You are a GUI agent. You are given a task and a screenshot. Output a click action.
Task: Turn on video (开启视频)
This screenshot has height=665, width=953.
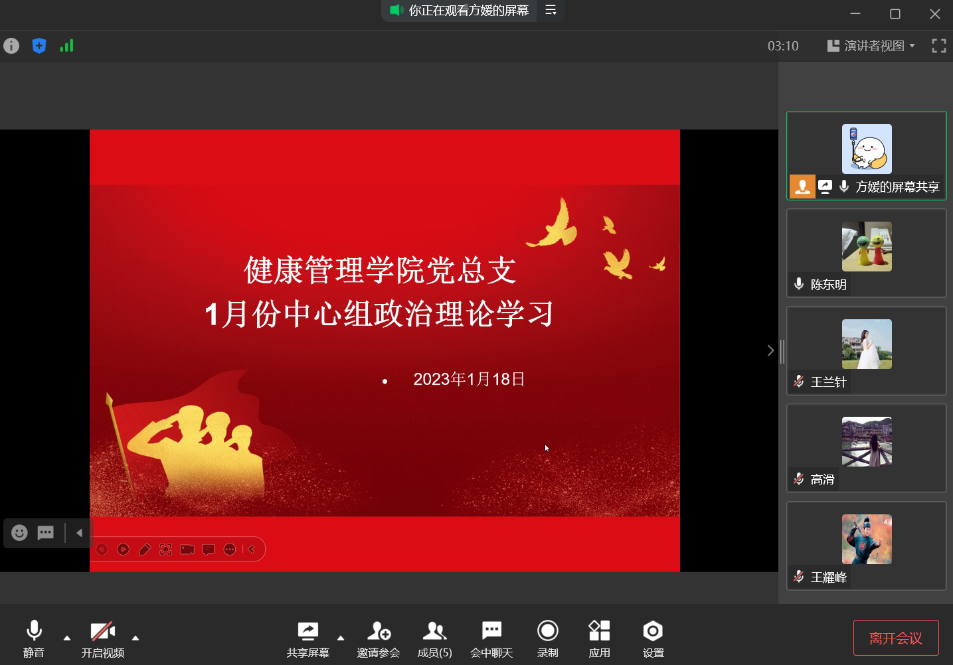pos(103,639)
